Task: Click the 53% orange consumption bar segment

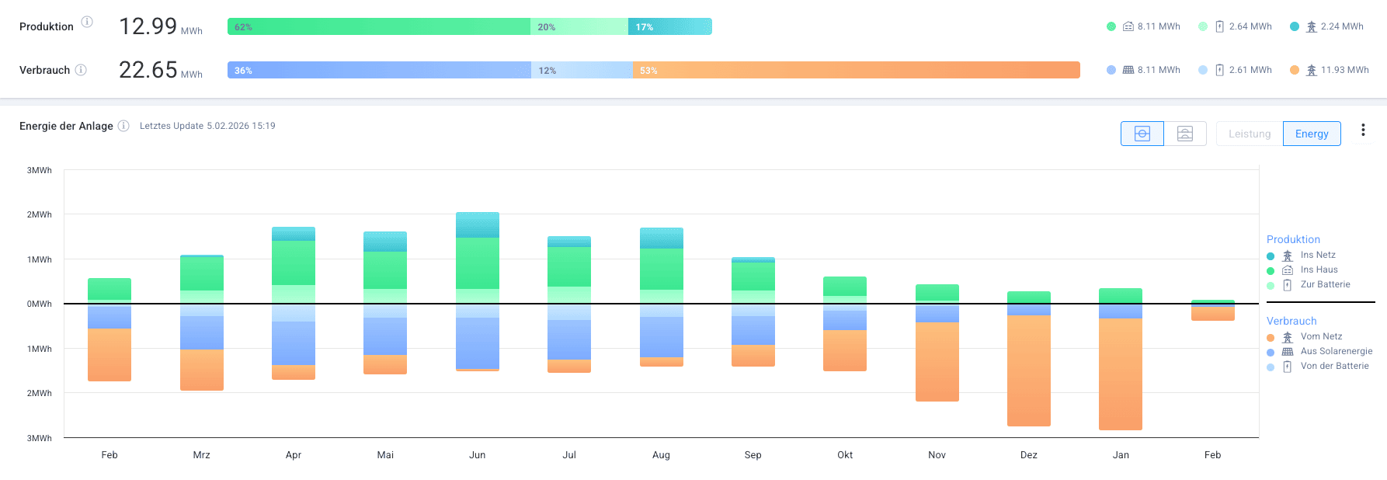Action: (856, 70)
